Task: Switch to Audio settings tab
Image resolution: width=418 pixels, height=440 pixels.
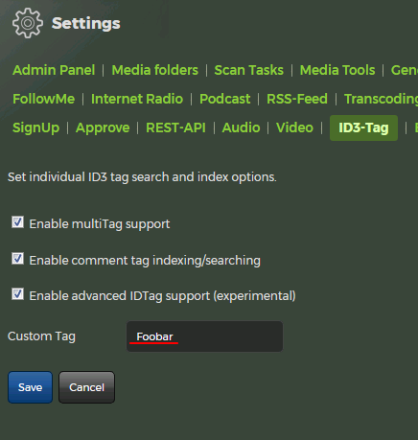Action: tap(241, 127)
